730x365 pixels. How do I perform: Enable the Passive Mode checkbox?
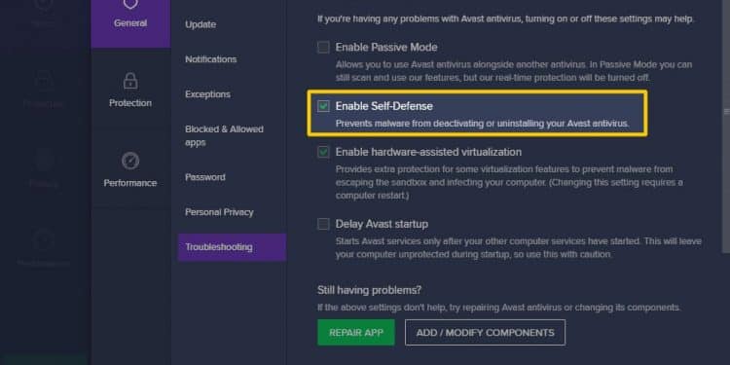coord(323,47)
